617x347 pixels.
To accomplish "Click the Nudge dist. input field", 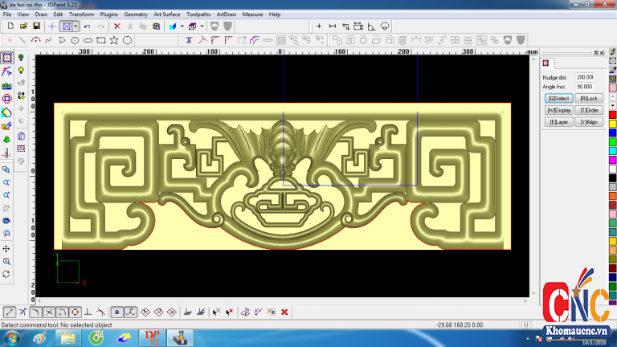I will pos(584,77).
